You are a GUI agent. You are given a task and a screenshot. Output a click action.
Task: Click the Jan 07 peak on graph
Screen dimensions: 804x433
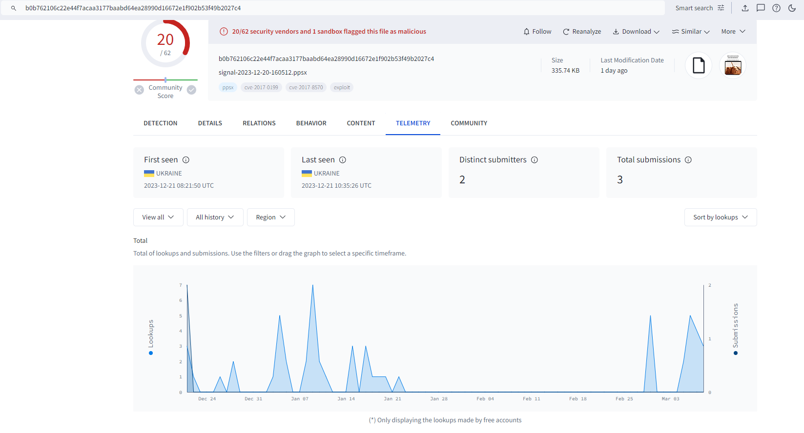tap(313, 285)
